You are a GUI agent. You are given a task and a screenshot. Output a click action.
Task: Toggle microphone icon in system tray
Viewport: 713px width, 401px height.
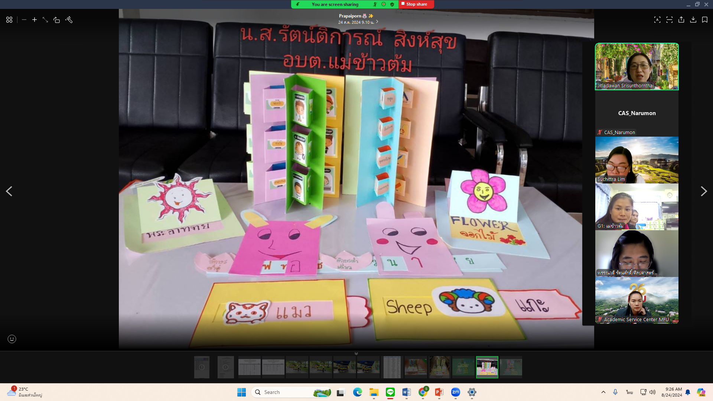coord(615,392)
